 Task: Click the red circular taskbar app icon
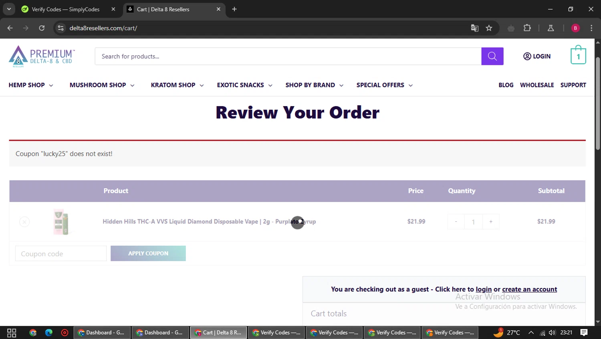click(65, 333)
